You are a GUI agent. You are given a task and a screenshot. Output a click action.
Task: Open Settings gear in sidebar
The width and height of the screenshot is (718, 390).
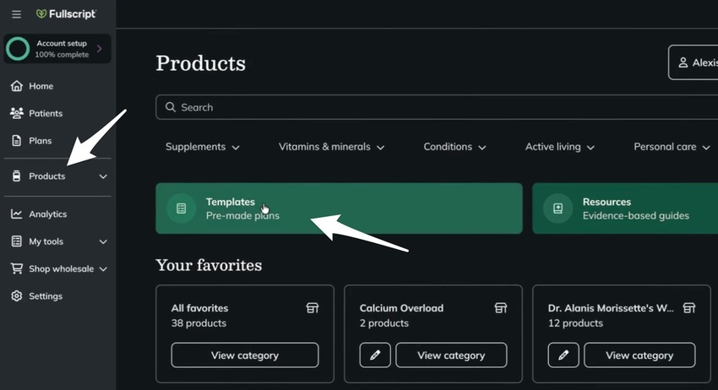point(17,296)
